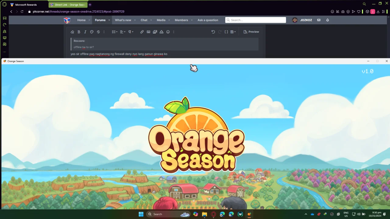Redo the edit in the editor
This screenshot has width=390, height=219.
(220, 32)
